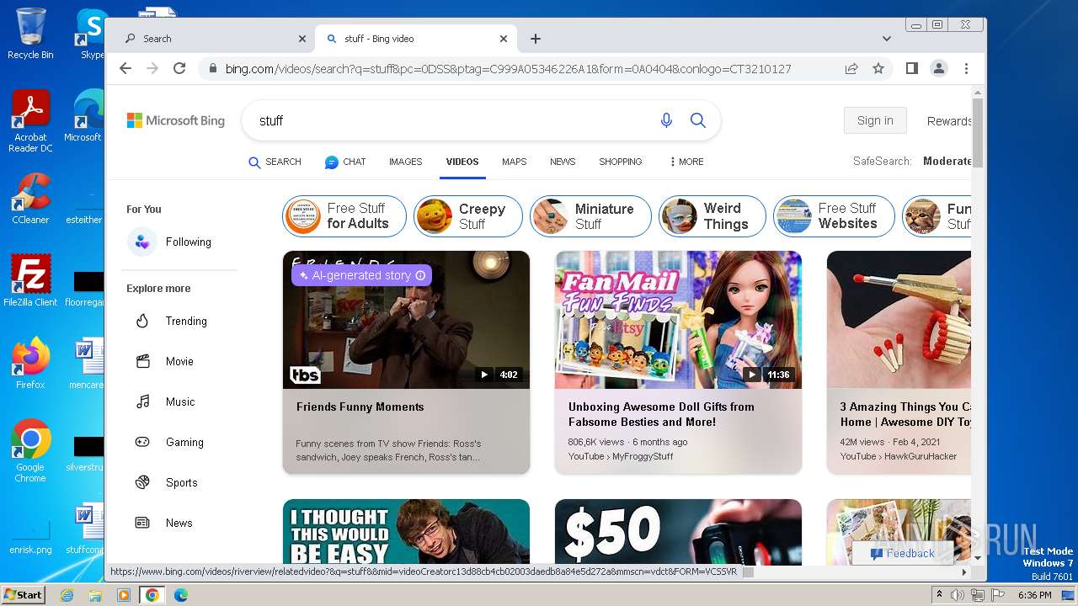Reload the Bing videos page
This screenshot has height=606, width=1078.
pos(179,69)
